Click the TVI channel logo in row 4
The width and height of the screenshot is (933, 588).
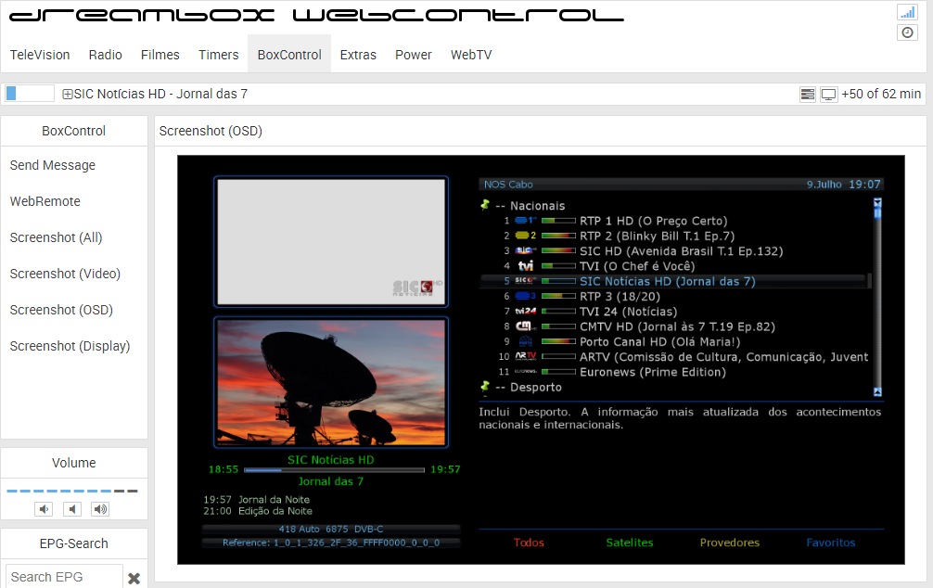526,266
